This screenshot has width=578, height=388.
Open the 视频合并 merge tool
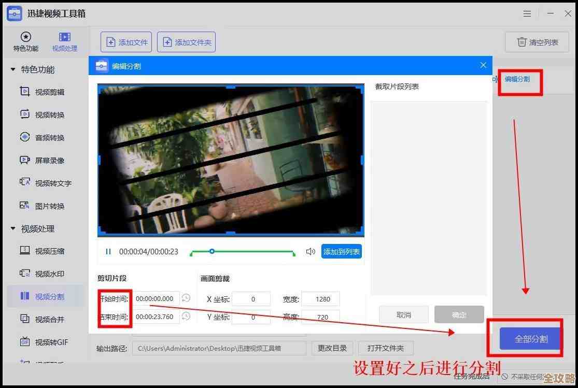click(49, 319)
